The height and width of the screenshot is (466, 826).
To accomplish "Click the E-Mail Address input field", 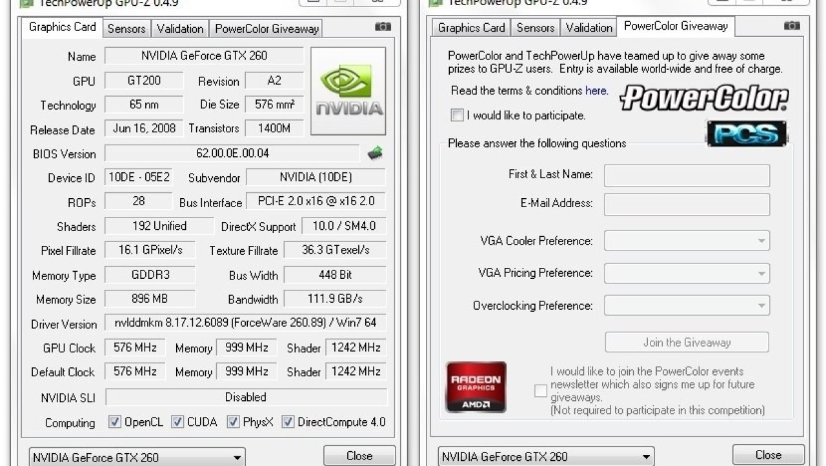I will click(687, 204).
